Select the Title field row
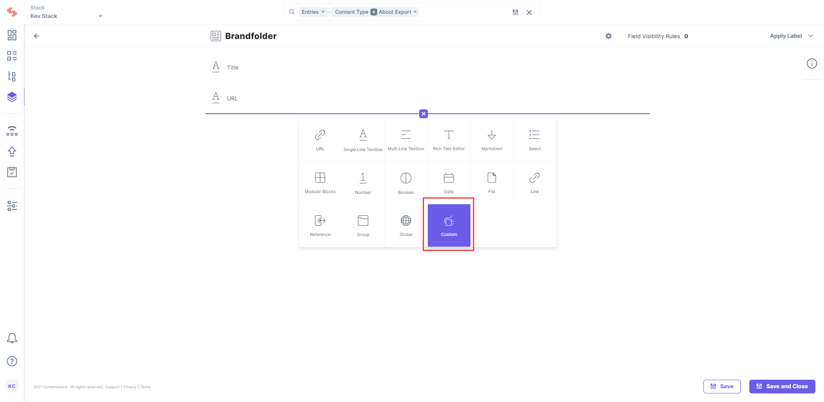This screenshot has width=824, height=402. (427, 67)
